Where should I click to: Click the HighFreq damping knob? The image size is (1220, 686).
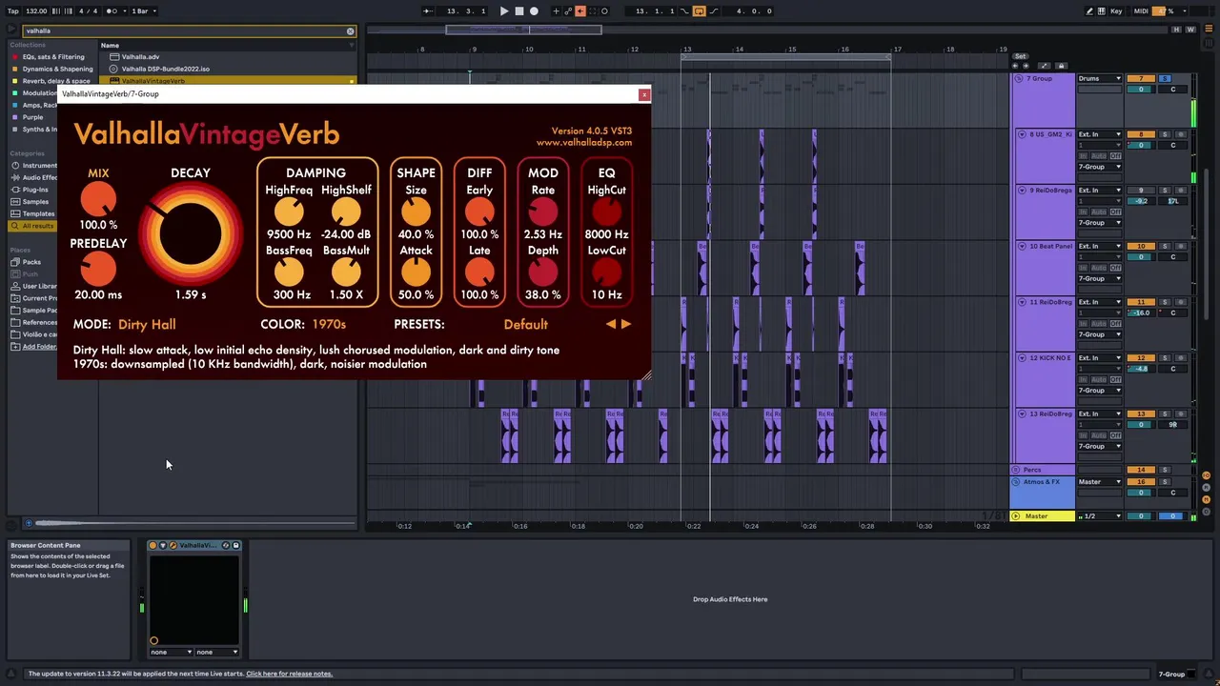coord(289,212)
